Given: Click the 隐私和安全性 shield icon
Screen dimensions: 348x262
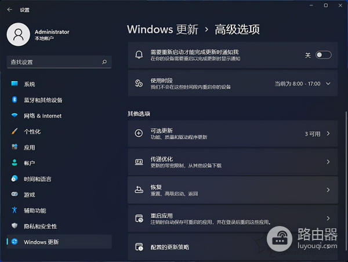Looking at the screenshot, I should coord(14,225).
